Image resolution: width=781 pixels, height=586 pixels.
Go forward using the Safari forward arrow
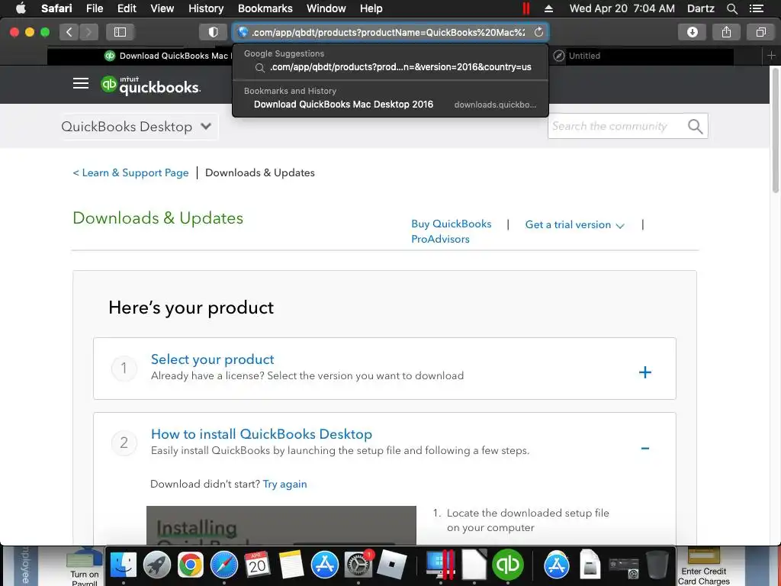point(88,32)
